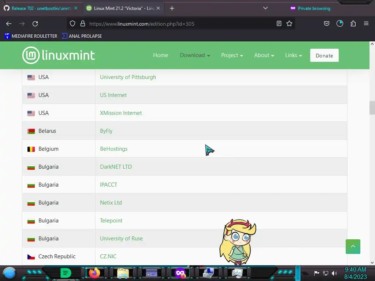Close the unetbootin GitHub tab

coord(76,8)
